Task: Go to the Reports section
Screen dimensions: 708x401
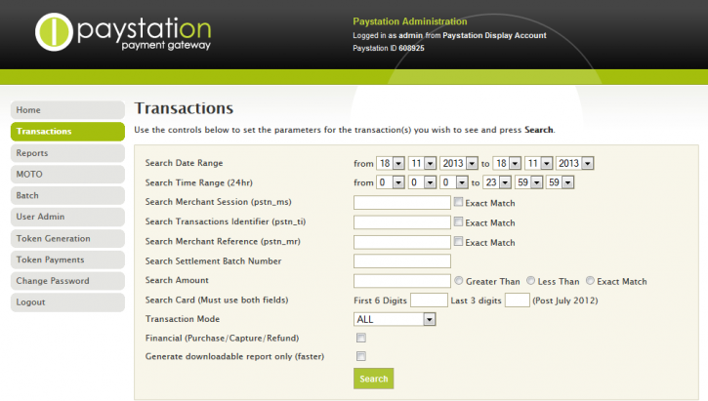Action: pyautogui.click(x=67, y=153)
